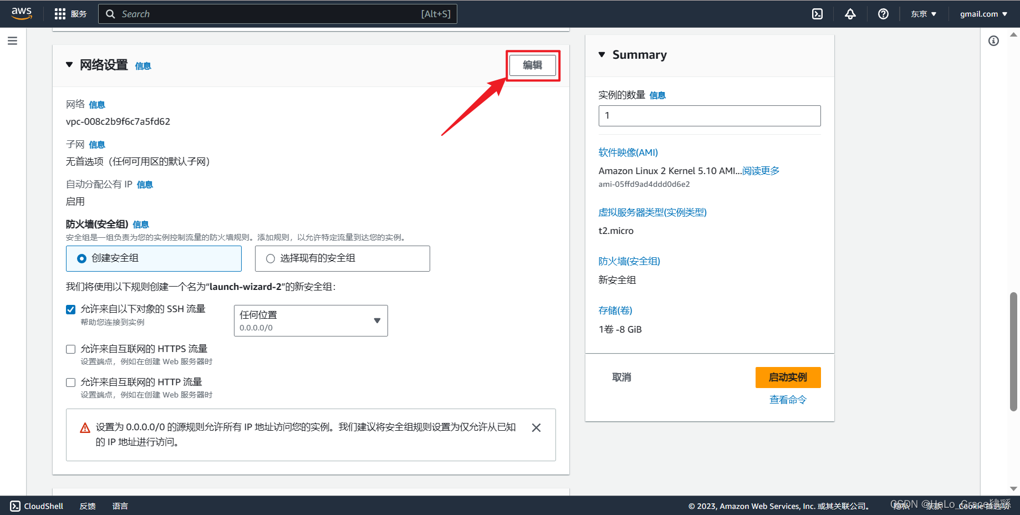Open the 存储(卷) summary link
1020x515 pixels.
tap(615, 310)
